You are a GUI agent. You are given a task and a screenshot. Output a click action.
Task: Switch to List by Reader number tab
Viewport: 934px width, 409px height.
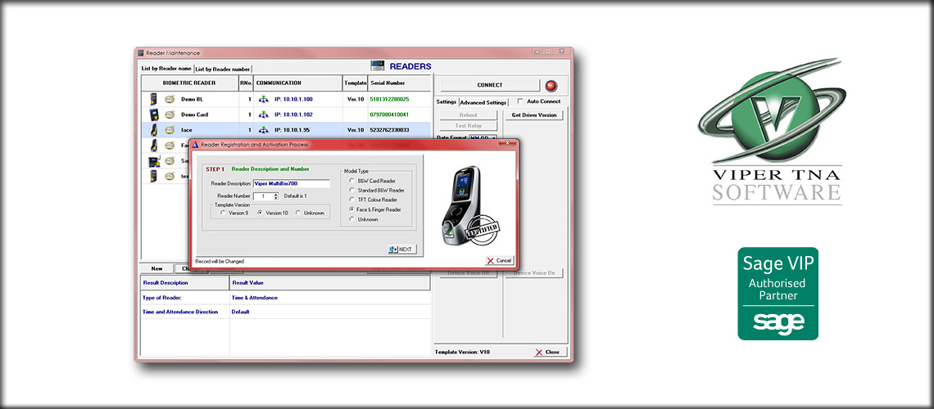tap(224, 70)
